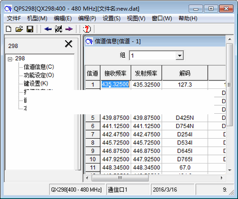
Task: Click decode value 67.0
Action: point(185,167)
